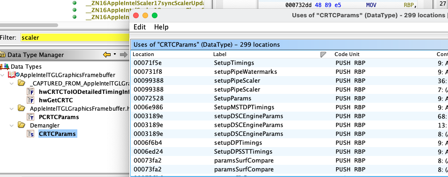The image size is (448, 177).
Task: Select the PCRTCParams typedef
Action: coord(59,117)
